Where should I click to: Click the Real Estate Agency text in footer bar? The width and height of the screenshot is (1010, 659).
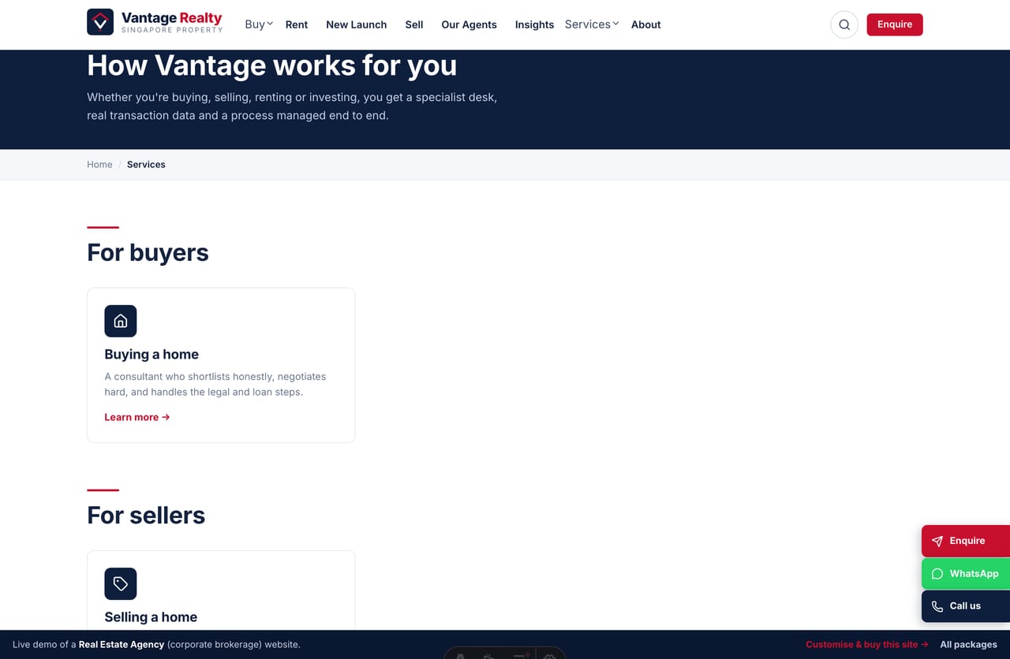point(122,644)
